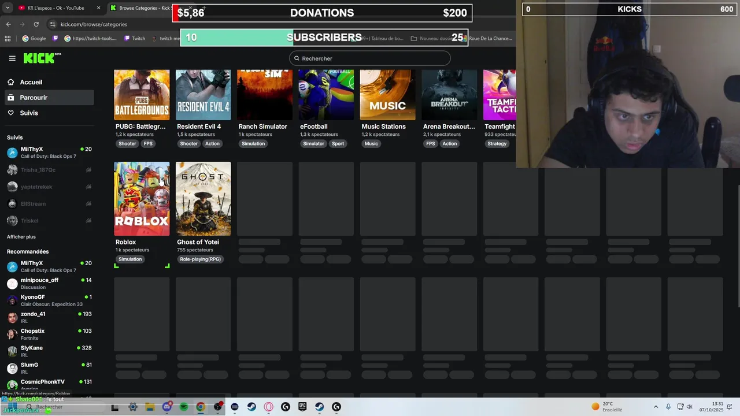740x416 pixels.
Task: Open the Kick hamburger menu
Action: 12,58
